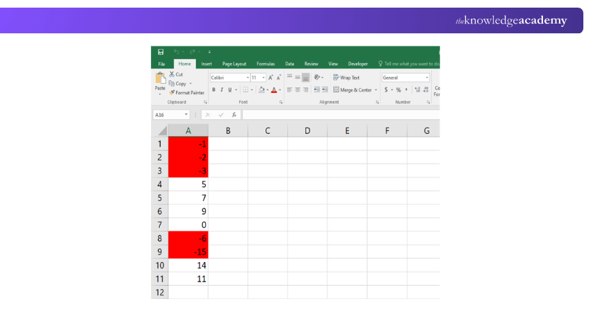Open Alignment group dialog launcher
Image resolution: width=591 pixels, height=312 pixels.
click(378, 102)
